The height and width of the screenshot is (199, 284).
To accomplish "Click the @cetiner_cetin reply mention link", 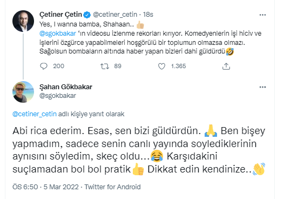I will 35,114.
